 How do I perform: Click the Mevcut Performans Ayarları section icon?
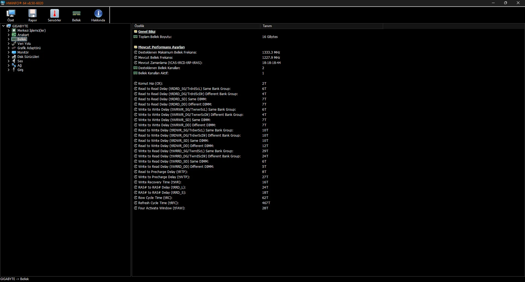(x=136, y=47)
